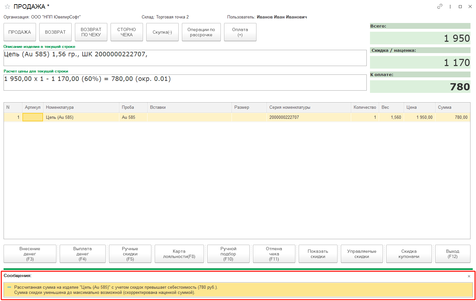The image size is (476, 301).
Task: Add the ПРОДАЖА form to favorites with the star
Action: point(7,6)
